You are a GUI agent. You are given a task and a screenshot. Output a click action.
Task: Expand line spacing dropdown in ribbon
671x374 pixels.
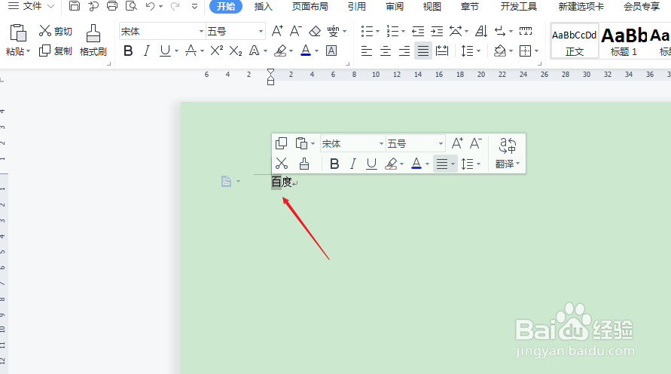point(478,51)
